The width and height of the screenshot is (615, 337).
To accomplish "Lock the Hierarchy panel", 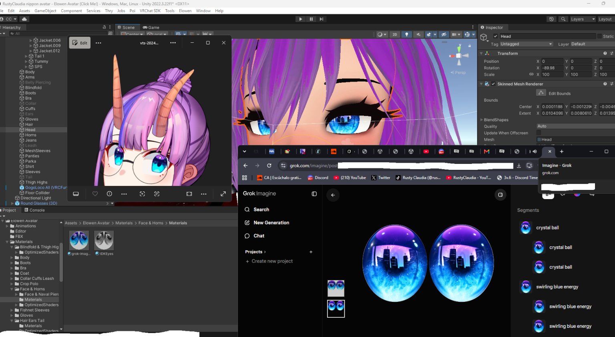I will (x=104, y=27).
